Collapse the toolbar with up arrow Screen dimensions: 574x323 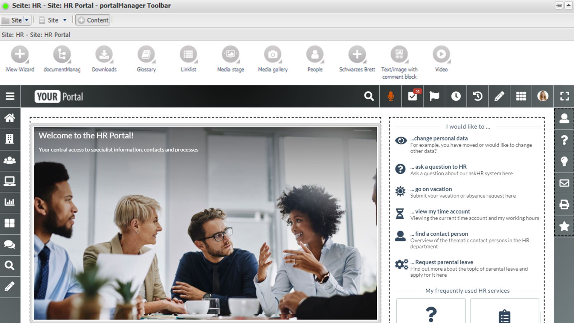coord(568,5)
